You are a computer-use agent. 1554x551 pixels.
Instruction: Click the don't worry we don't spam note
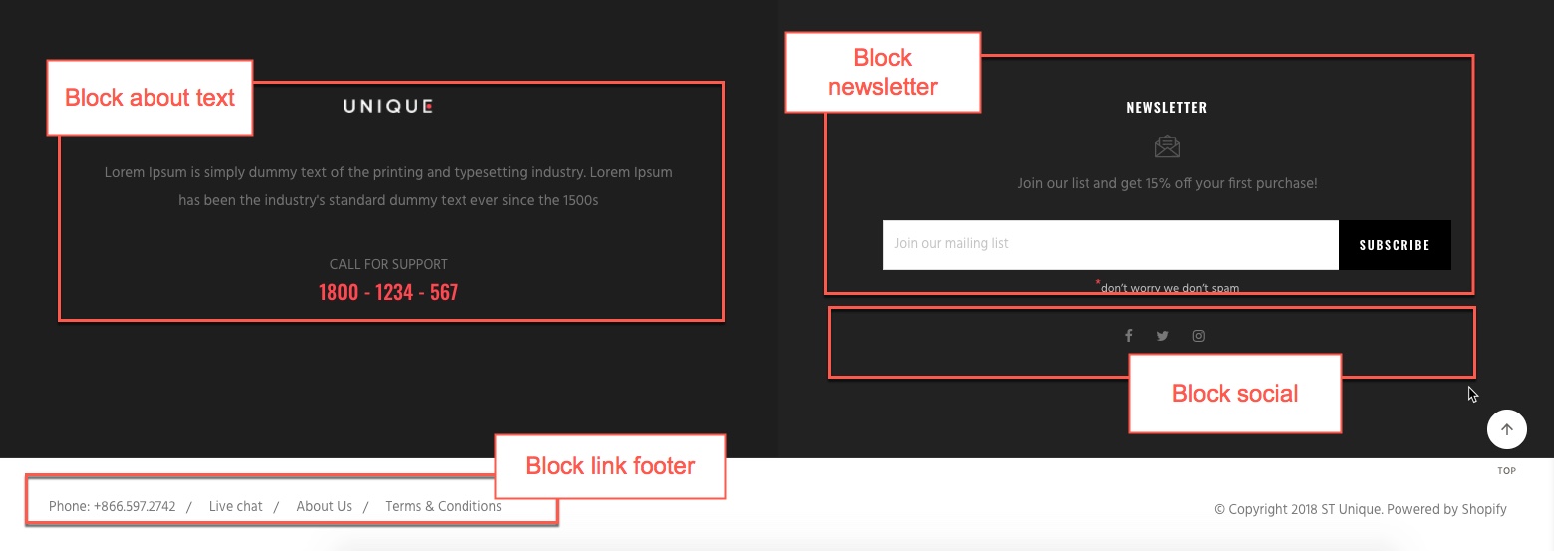[1168, 287]
